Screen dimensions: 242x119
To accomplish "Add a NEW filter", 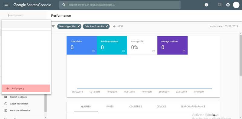I will pyautogui.click(x=118, y=26).
